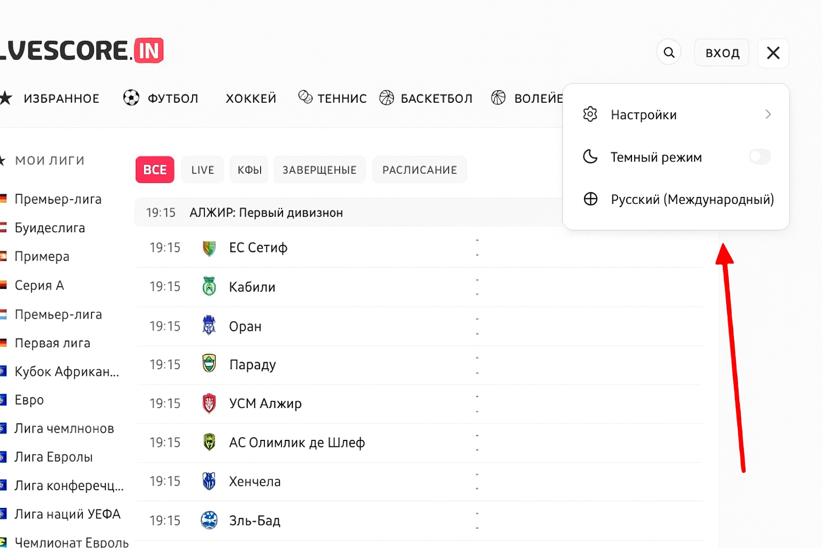Switch to the ЗАВЕРЩЕНЫЕ tab
The height and width of the screenshot is (548, 822).
click(319, 170)
